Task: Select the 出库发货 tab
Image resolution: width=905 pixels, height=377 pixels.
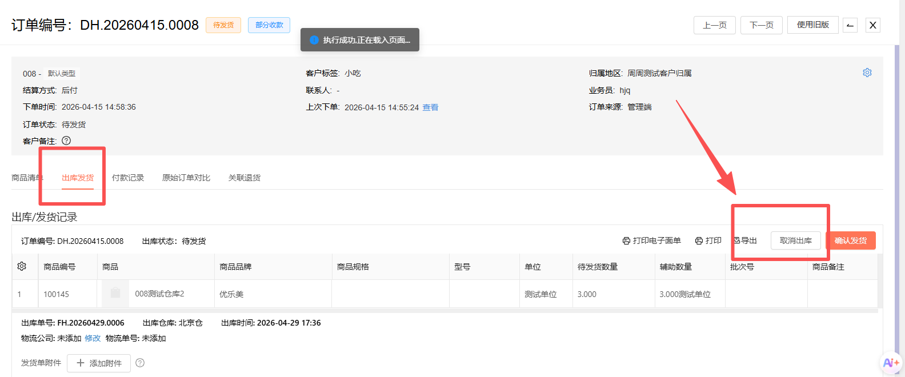Action: [x=78, y=178]
